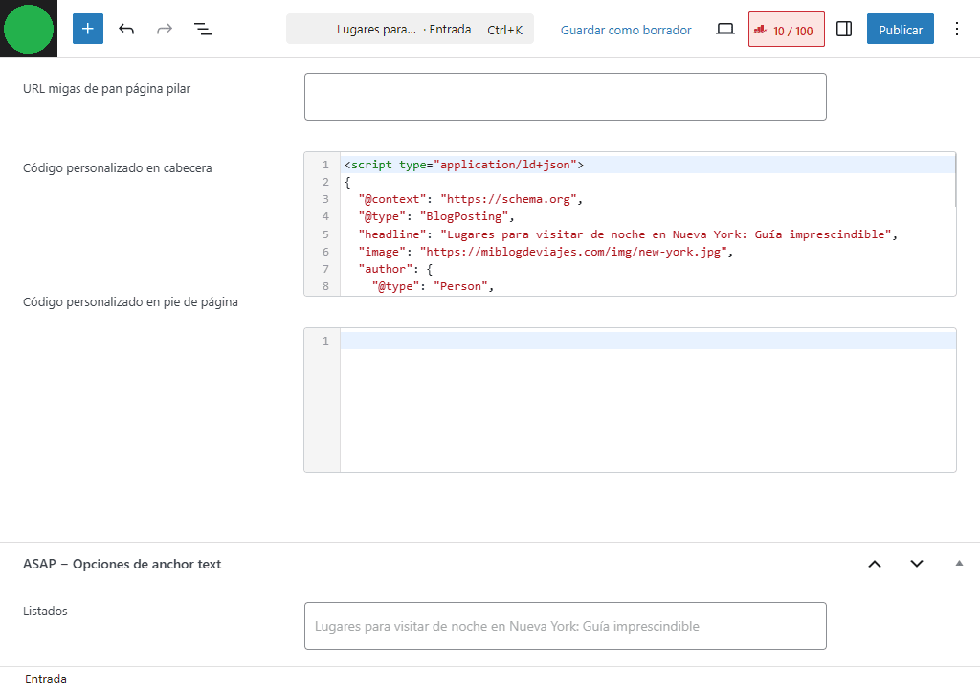Viewport: 980px width, 690px height.
Task: Click the Listados text field
Action: 565,626
